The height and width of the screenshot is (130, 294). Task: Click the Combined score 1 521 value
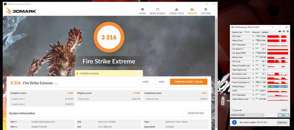coord(204,93)
